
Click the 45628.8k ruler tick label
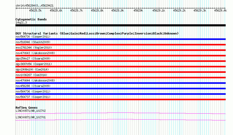coord(97,10)
